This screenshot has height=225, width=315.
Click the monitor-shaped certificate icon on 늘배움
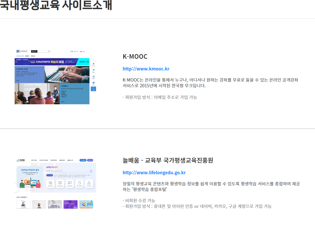click(60, 183)
